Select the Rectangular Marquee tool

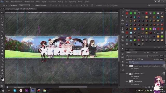pyautogui.click(x=2, y=16)
